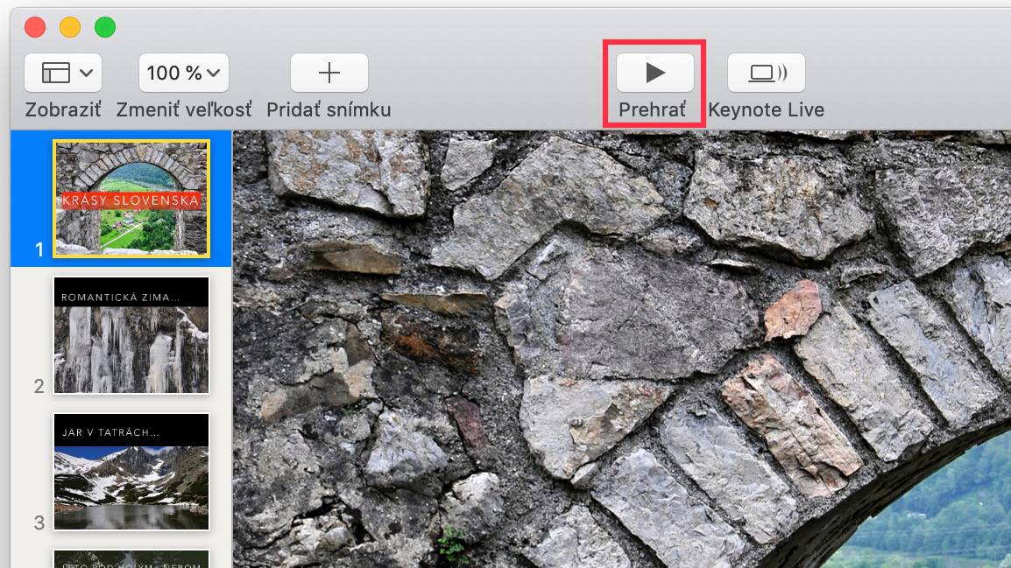Select the Jar v Tatrách slide thumbnail

point(131,472)
